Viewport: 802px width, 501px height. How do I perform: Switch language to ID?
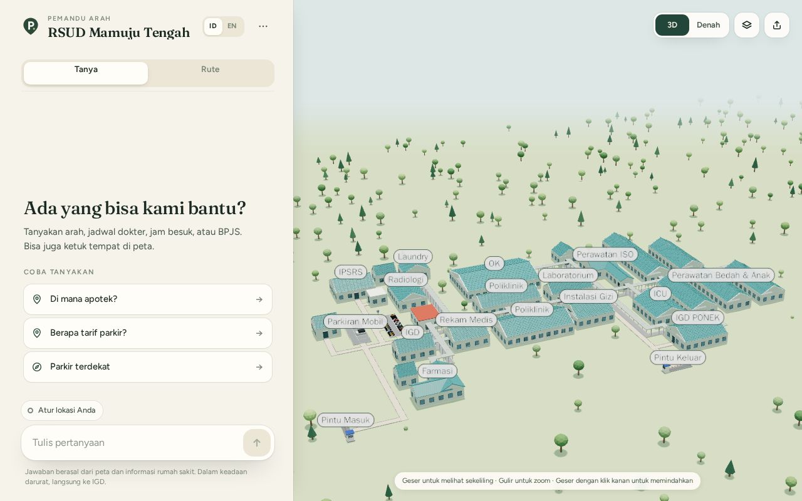pyautogui.click(x=213, y=26)
